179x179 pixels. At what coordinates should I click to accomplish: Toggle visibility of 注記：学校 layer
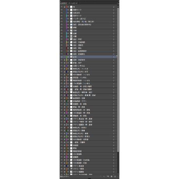61,39
